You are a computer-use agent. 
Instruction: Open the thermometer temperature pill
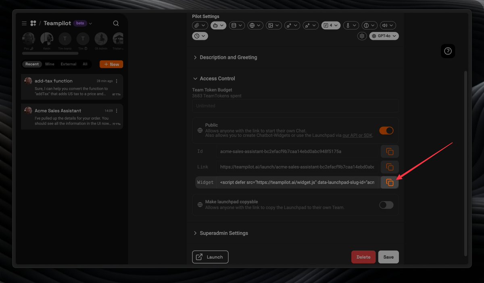point(351,25)
